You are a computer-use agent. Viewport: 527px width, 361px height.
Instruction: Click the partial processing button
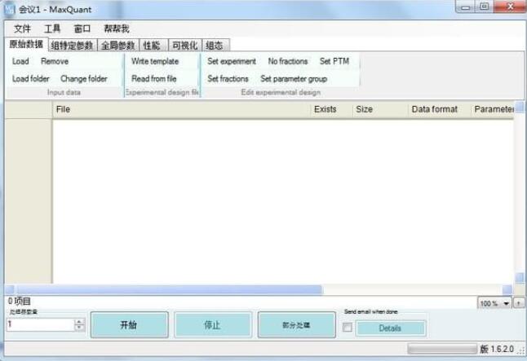click(296, 324)
